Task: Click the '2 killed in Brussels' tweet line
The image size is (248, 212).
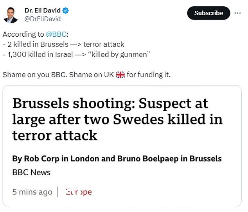Action: pyautogui.click(x=63, y=45)
